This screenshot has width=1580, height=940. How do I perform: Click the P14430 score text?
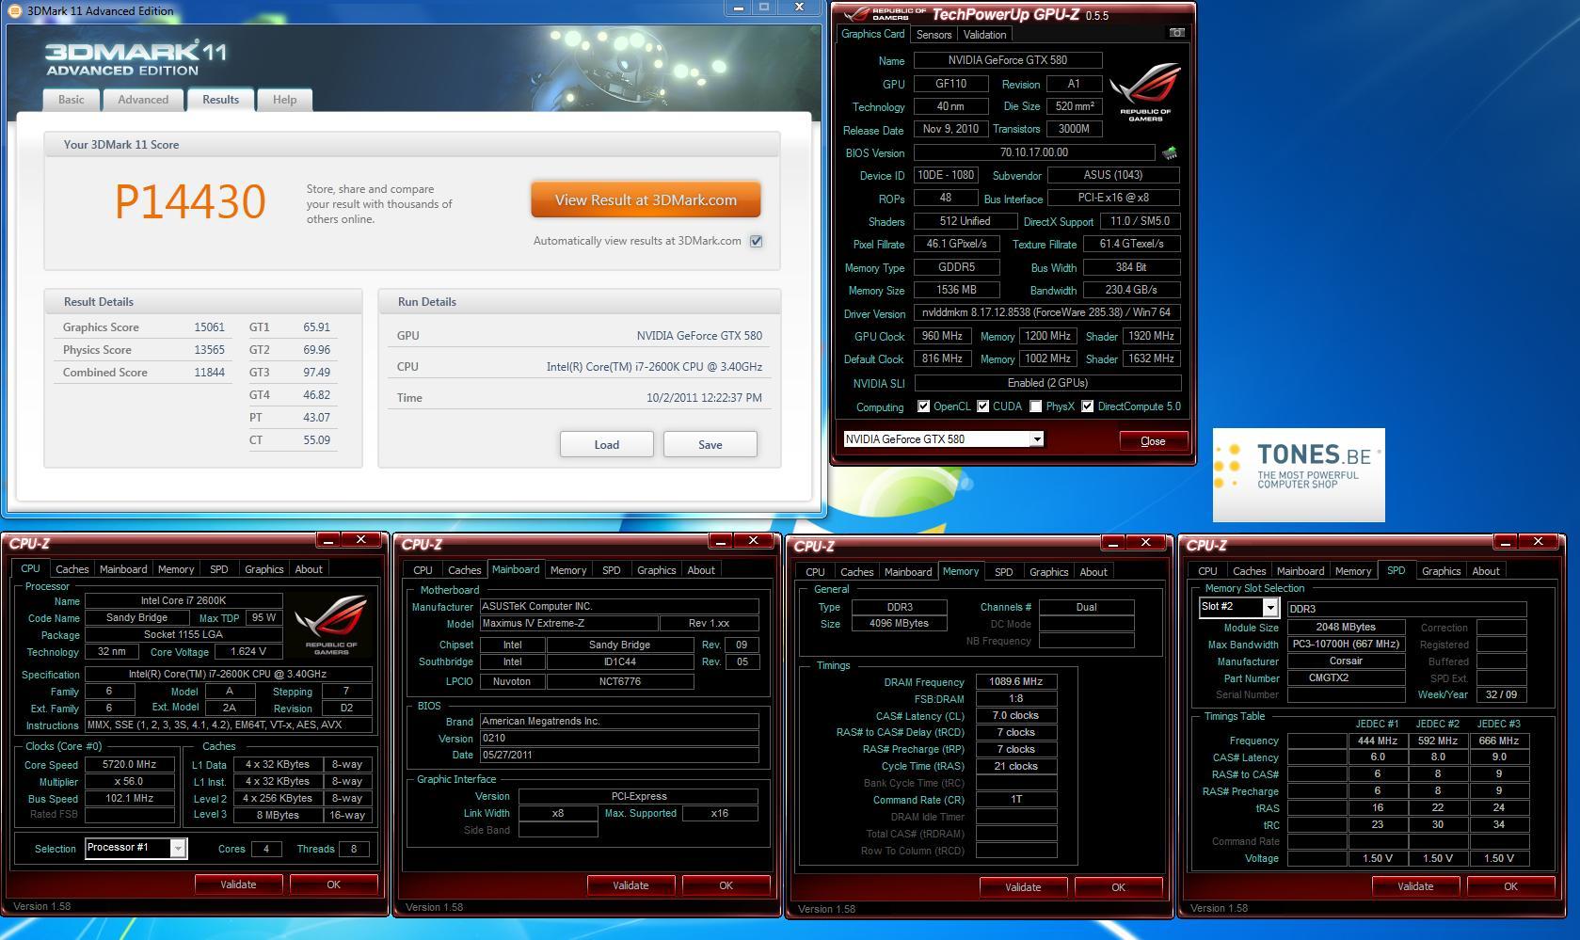(x=190, y=201)
